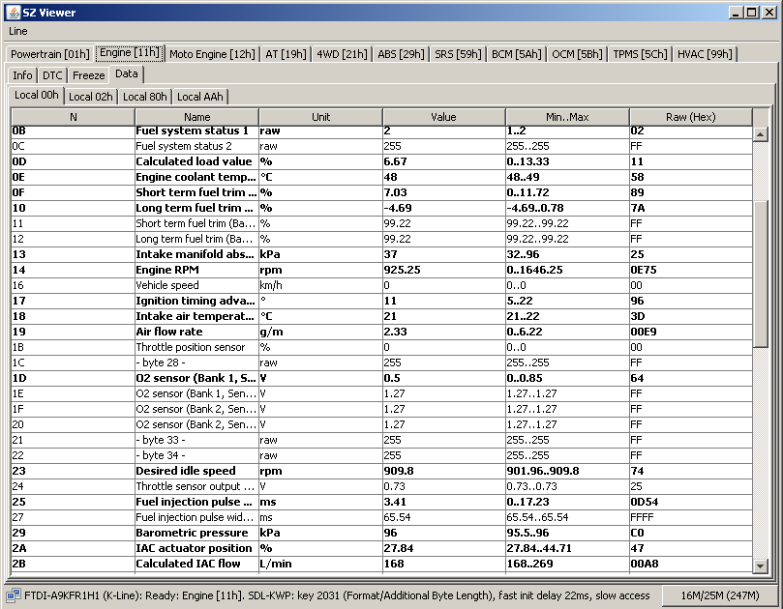Maximize the SZ Viewer window
The height and width of the screenshot is (609, 783).
pos(751,13)
